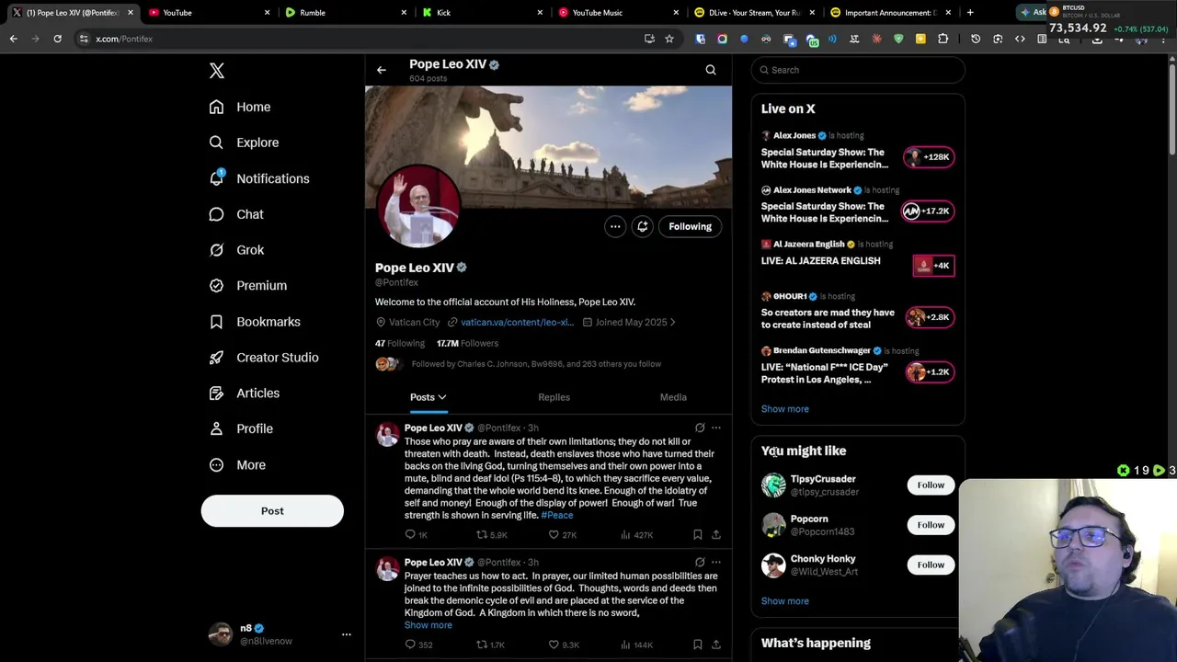
Task: Show more Live on X streams
Action: [x=785, y=409]
